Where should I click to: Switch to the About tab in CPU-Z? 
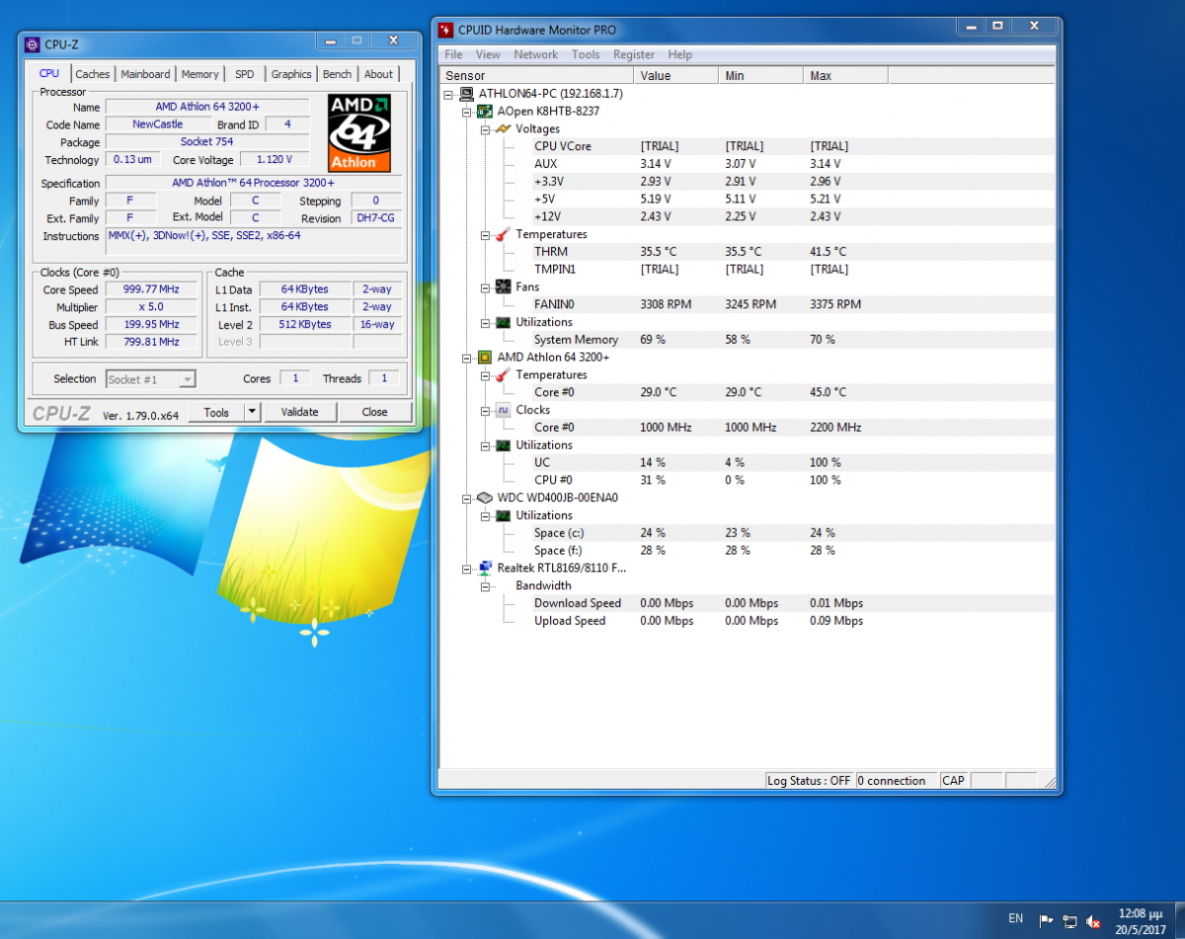378,74
